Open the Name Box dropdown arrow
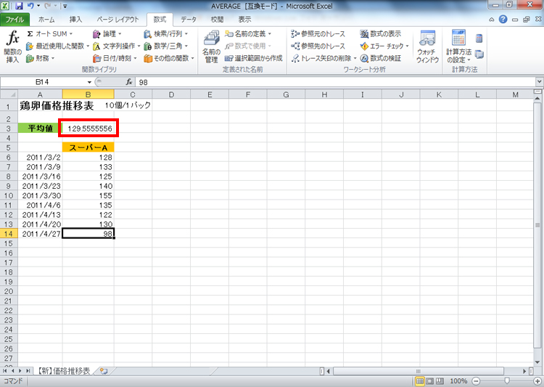 pyautogui.click(x=89, y=82)
